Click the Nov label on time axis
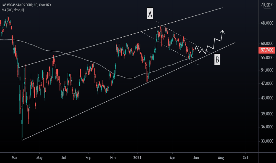Viewport: 276px width, 163px height. pos(113,158)
